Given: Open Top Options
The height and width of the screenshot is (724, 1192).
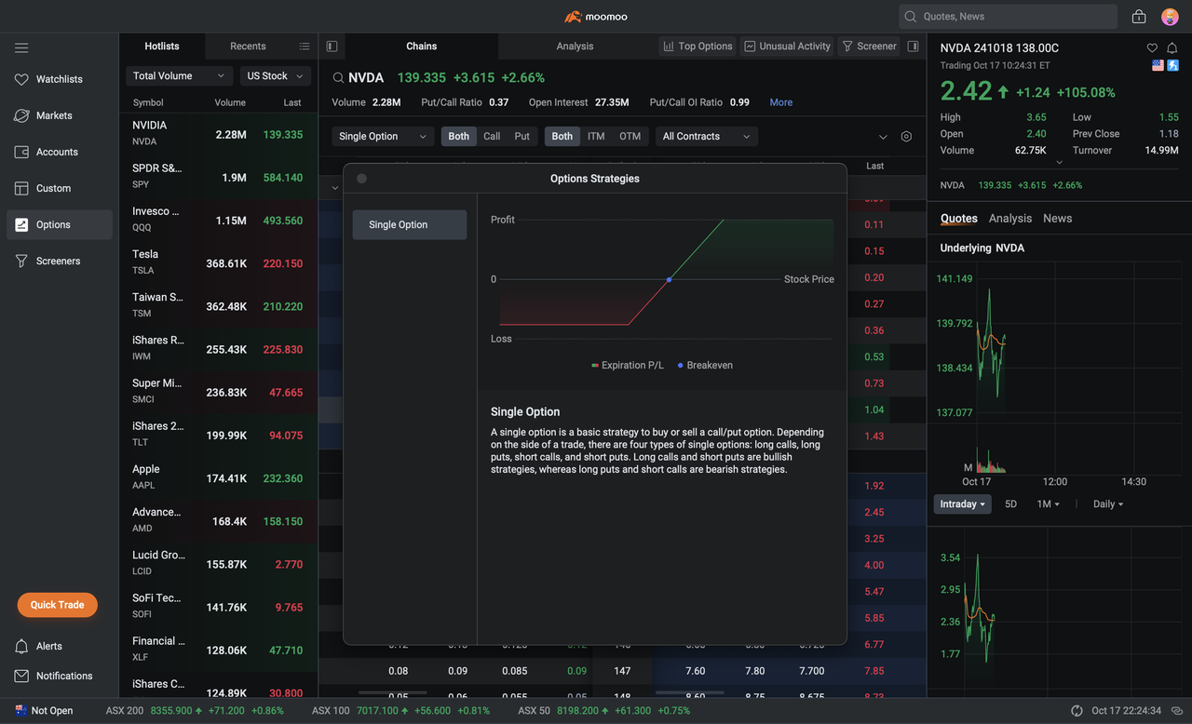Looking at the screenshot, I should (698, 47).
